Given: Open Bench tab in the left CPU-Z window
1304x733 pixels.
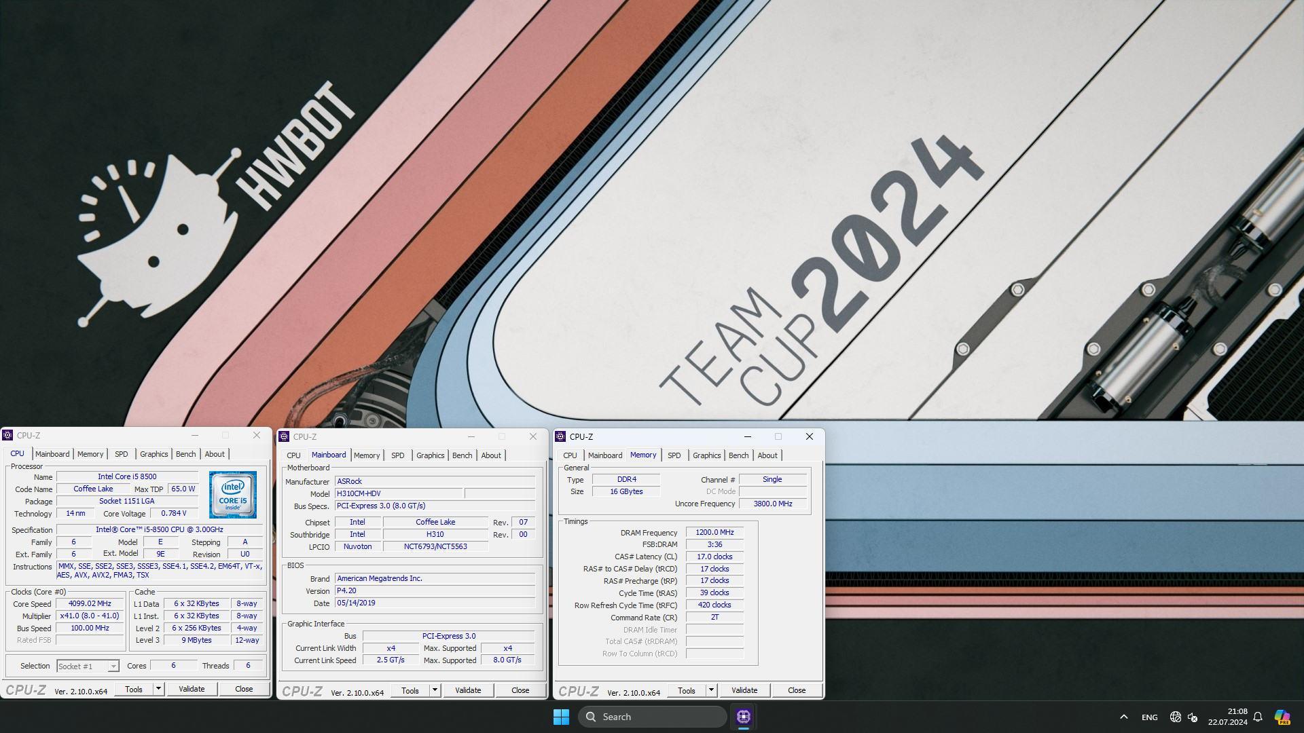Looking at the screenshot, I should [185, 454].
